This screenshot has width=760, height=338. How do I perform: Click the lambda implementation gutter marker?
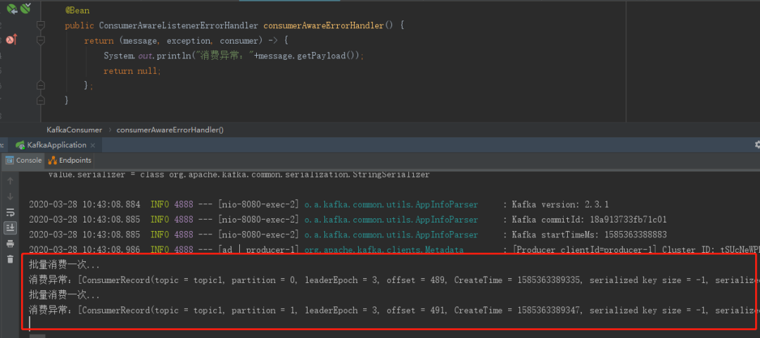click(11, 40)
